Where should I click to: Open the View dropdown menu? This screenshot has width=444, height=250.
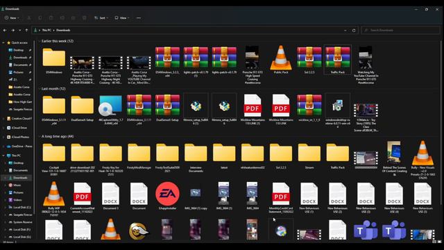click(x=122, y=18)
